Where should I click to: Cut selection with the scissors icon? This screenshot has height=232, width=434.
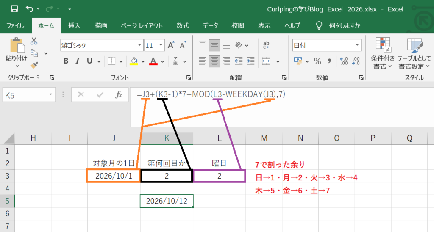pyautogui.click(x=34, y=41)
